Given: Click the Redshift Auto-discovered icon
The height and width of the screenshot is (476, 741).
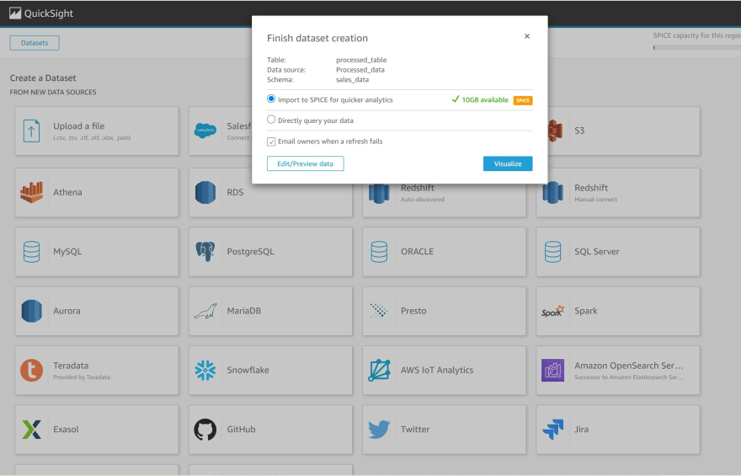Looking at the screenshot, I should (379, 194).
